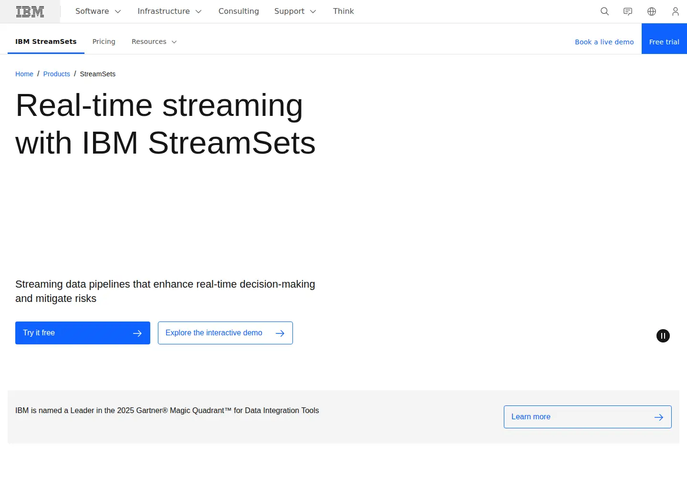Expand the Software menu
The image size is (687, 477).
click(98, 11)
